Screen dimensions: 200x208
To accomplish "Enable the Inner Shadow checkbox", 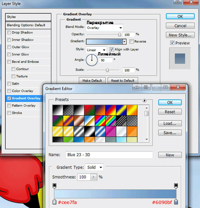I will tap(9, 40).
